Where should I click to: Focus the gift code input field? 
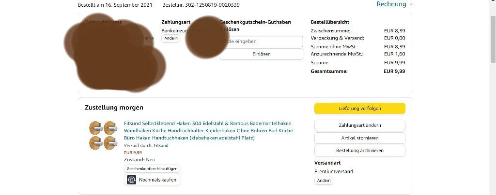tap(261, 42)
